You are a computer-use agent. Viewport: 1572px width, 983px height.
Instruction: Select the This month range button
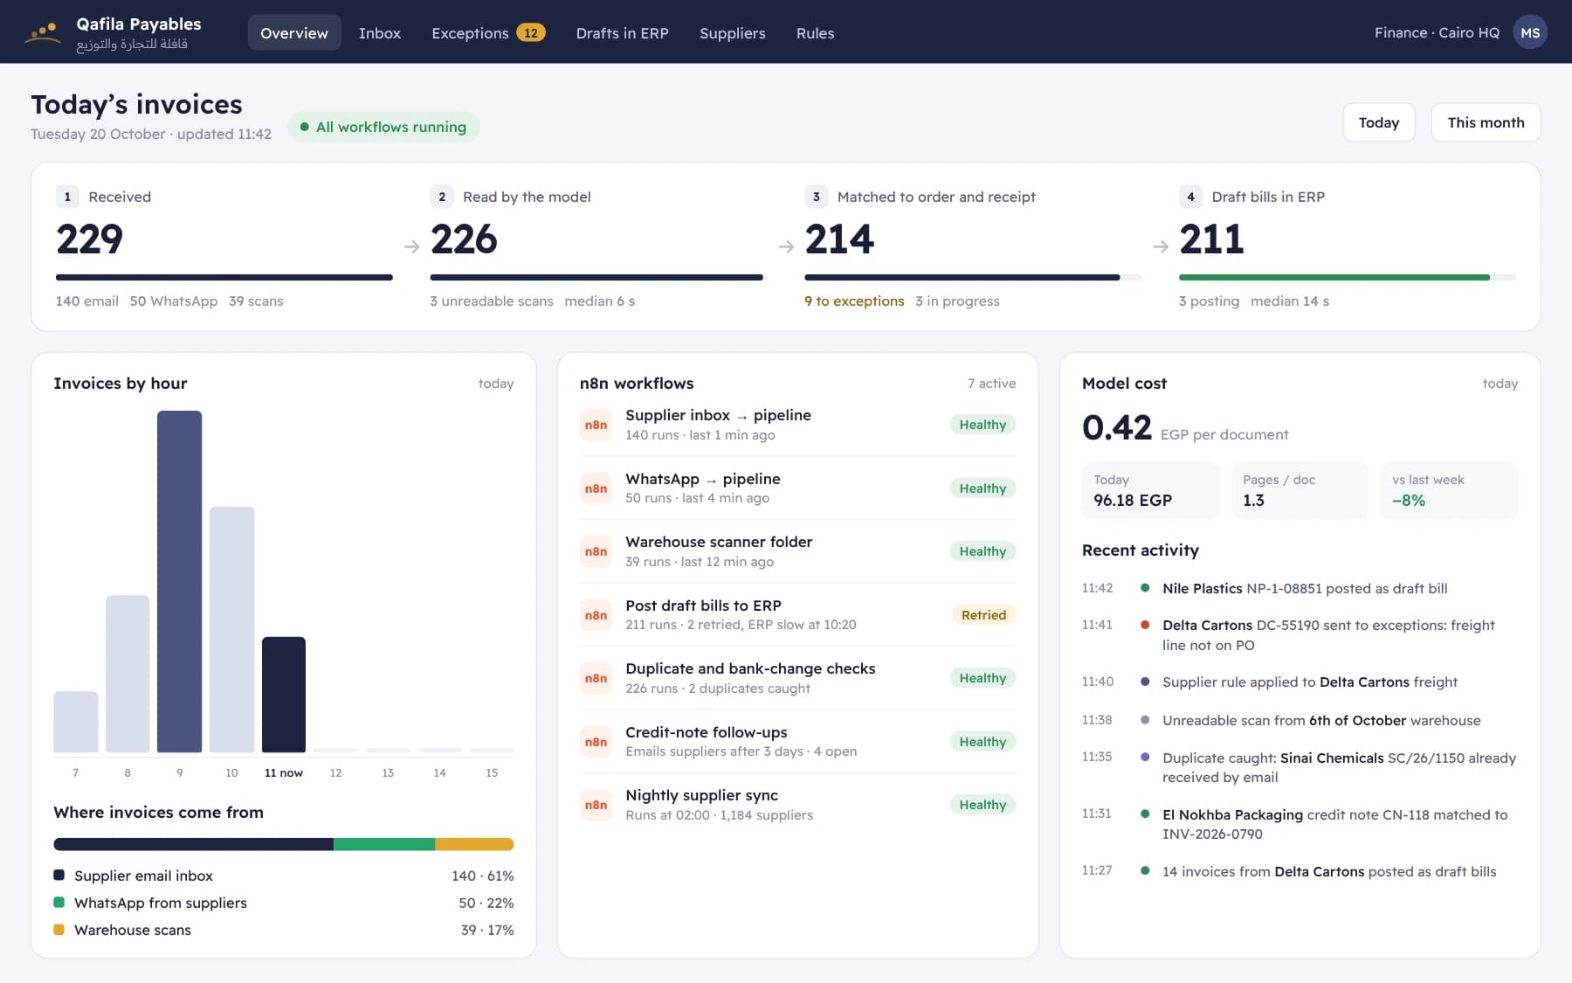coord(1486,122)
